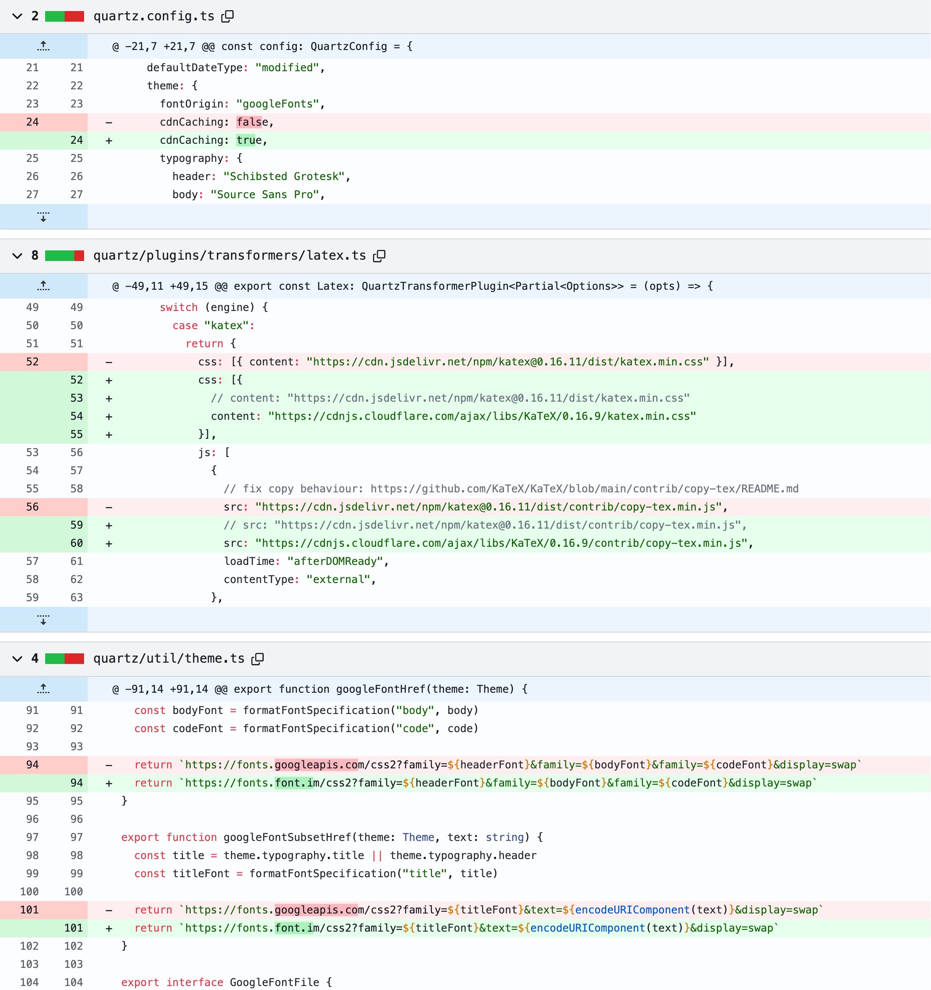This screenshot has height=990, width=931.
Task: Expand up above latex.ts line 49
Action: (43, 286)
